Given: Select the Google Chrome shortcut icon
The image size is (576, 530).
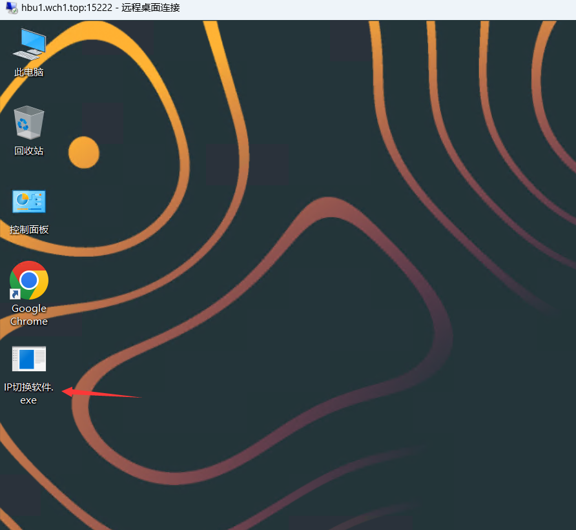Looking at the screenshot, I should tap(29, 281).
